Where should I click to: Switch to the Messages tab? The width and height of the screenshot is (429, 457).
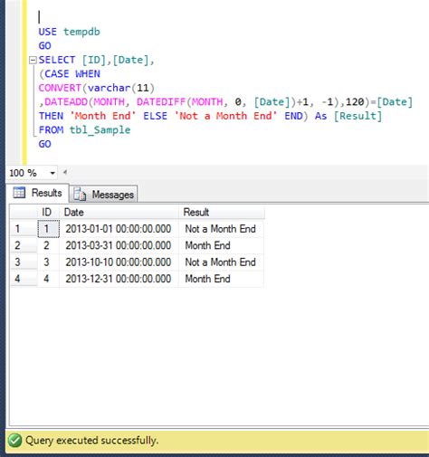pyautogui.click(x=104, y=195)
